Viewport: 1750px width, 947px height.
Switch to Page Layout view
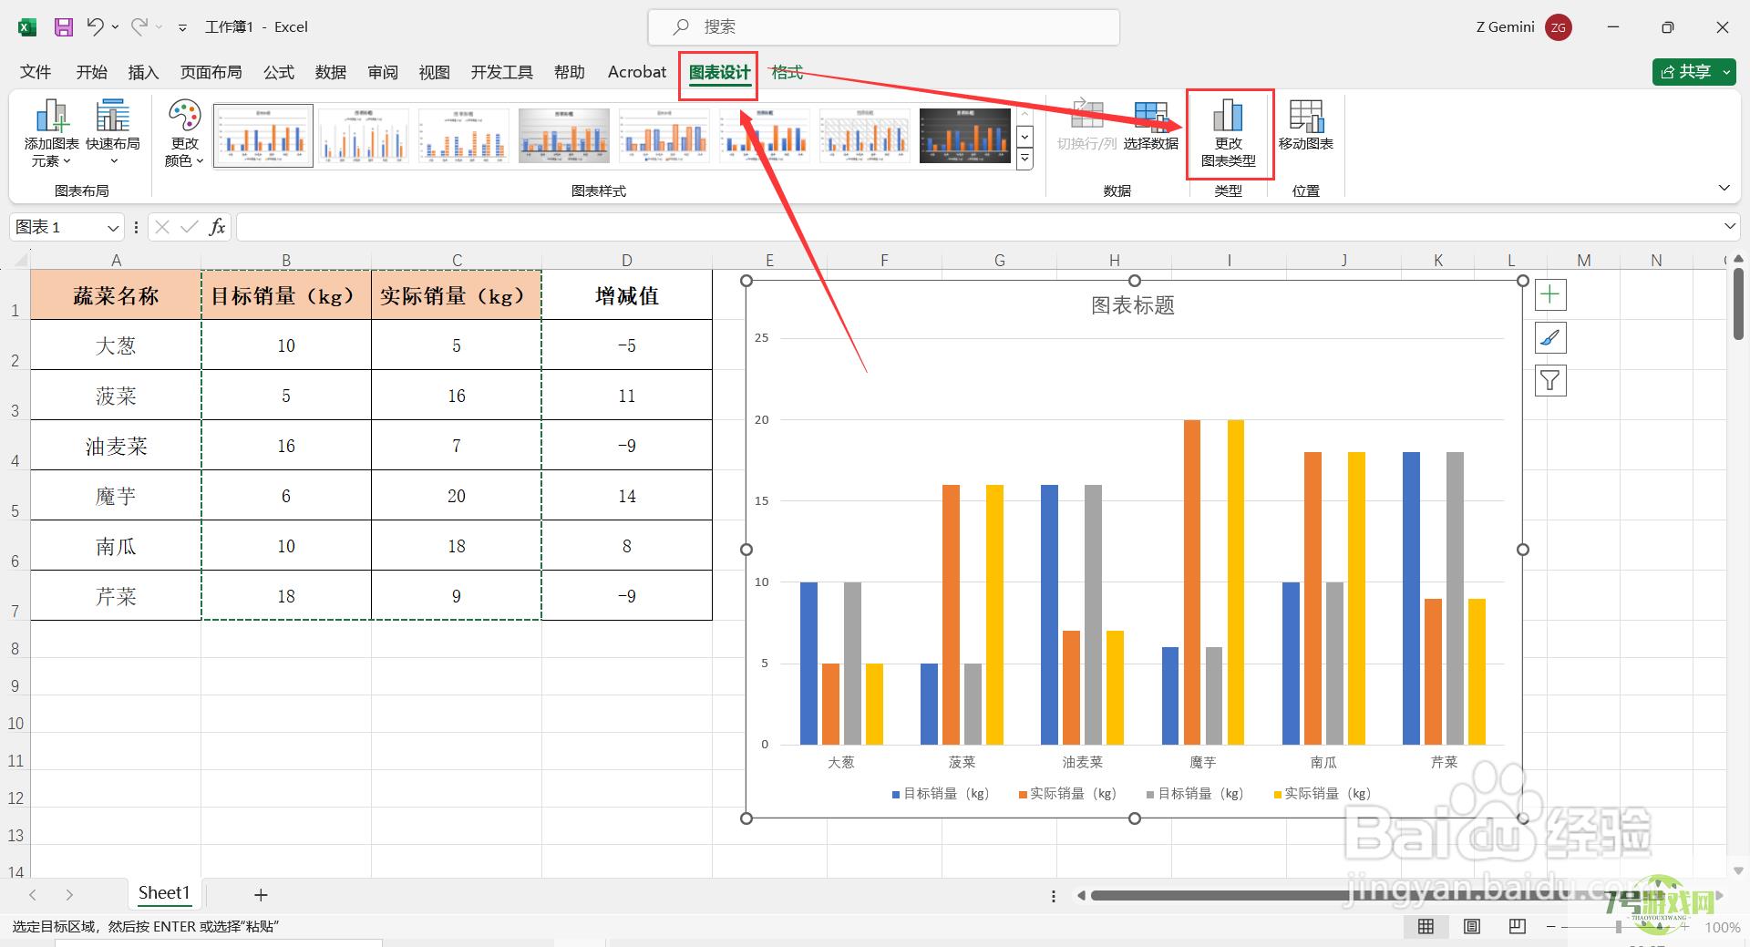pyautogui.click(x=1471, y=927)
